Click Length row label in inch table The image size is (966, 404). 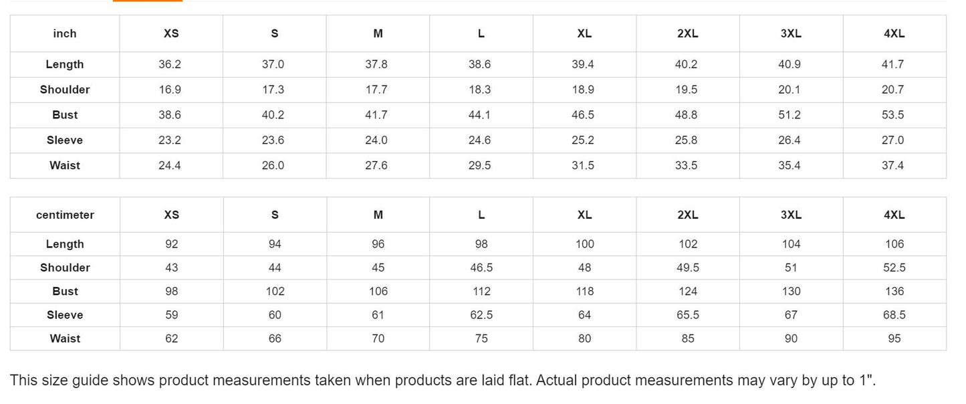[x=65, y=64]
